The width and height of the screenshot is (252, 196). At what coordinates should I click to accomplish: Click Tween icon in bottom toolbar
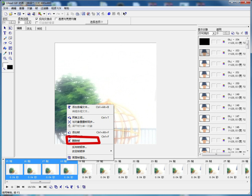[67, 187]
